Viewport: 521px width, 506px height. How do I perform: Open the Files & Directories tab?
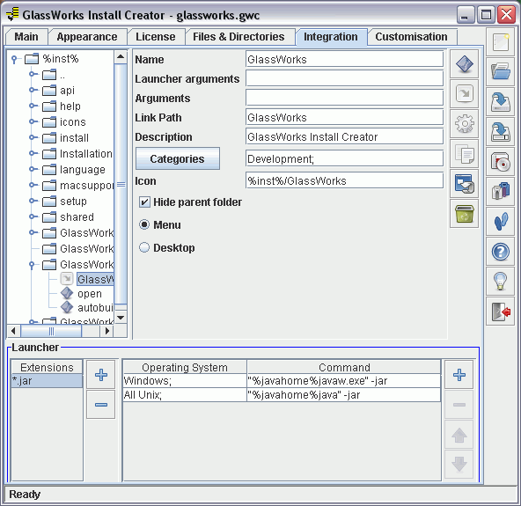(x=238, y=37)
